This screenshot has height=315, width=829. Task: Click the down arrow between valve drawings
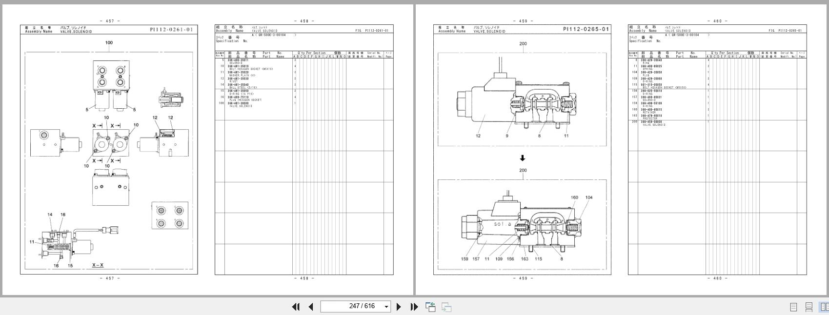tap(523, 158)
